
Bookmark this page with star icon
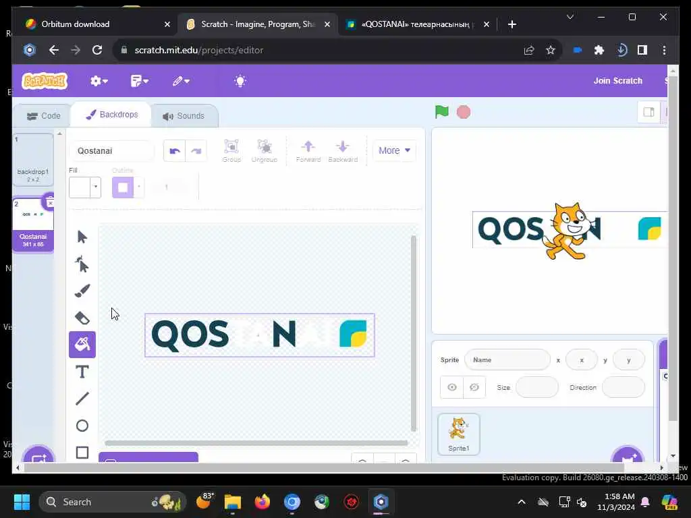click(x=551, y=50)
